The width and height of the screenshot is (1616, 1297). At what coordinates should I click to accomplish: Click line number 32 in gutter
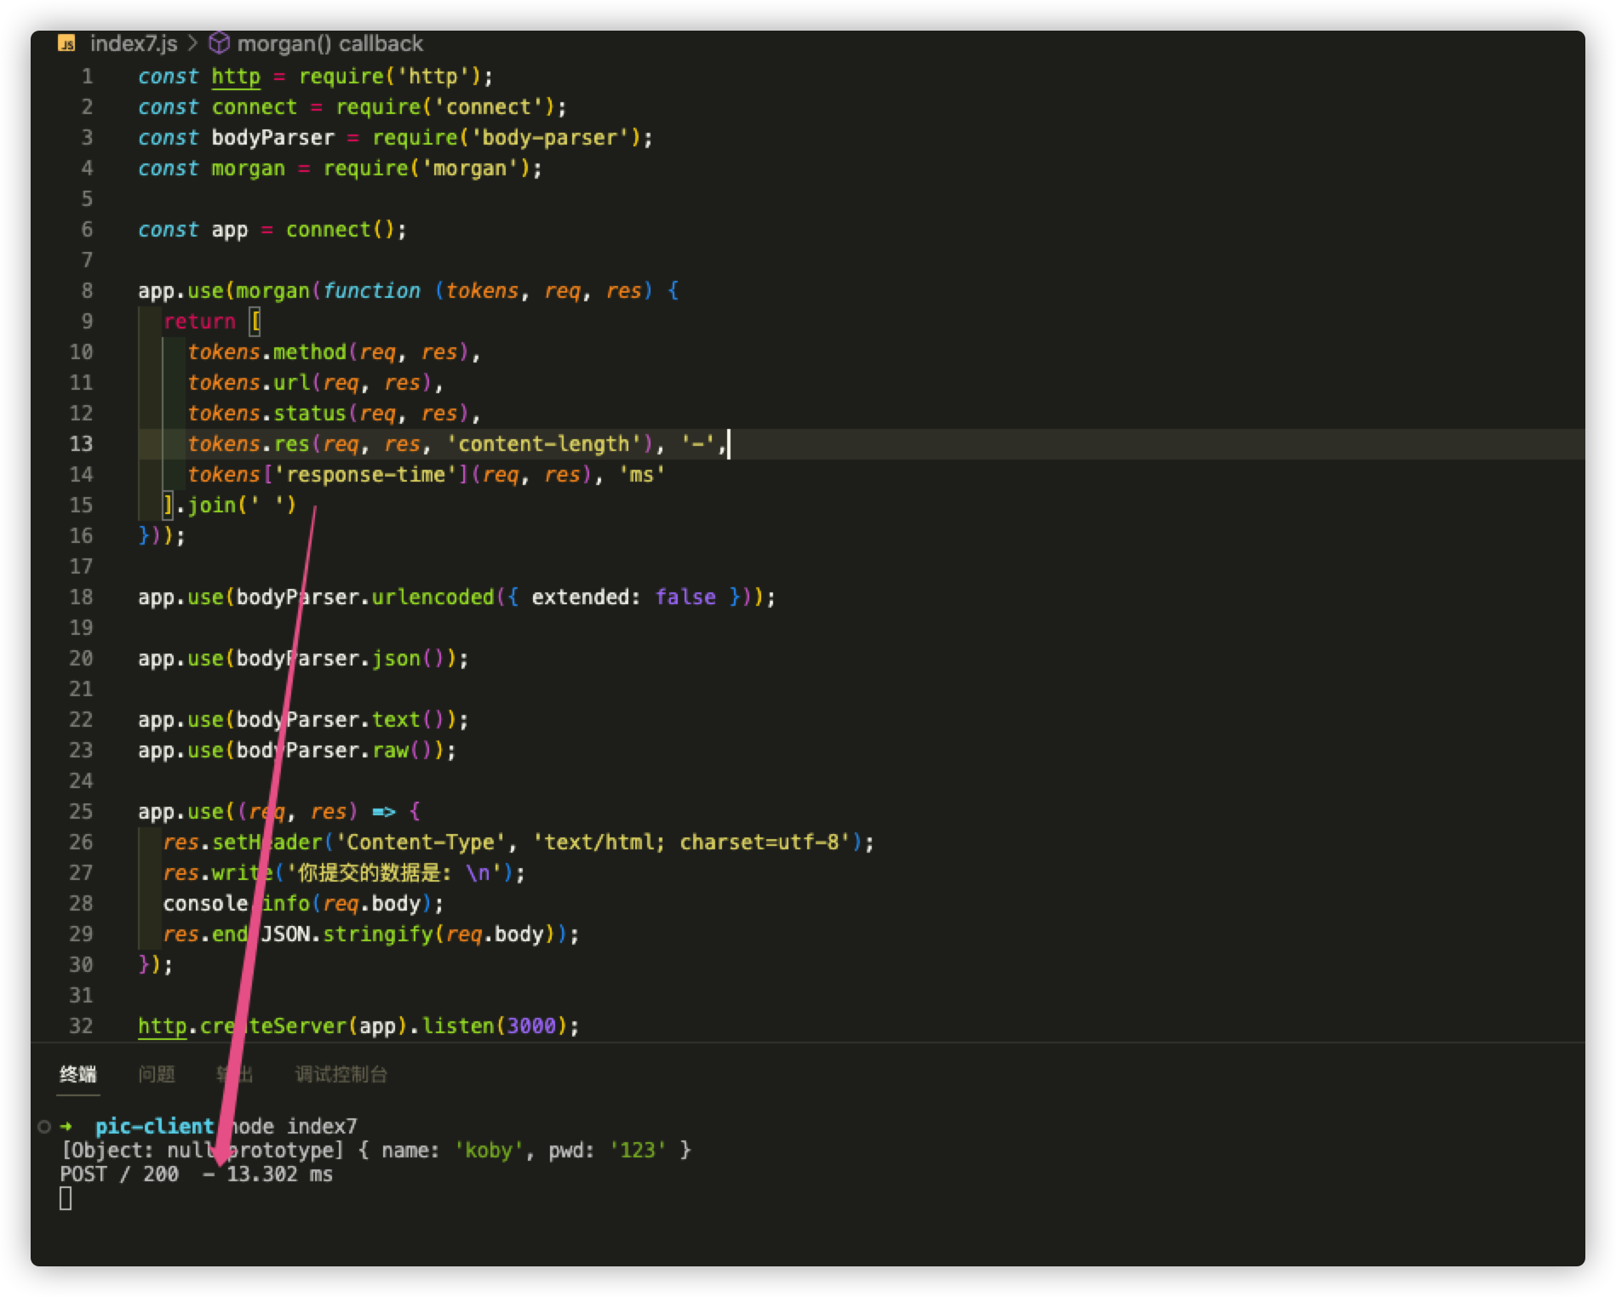click(x=81, y=1026)
